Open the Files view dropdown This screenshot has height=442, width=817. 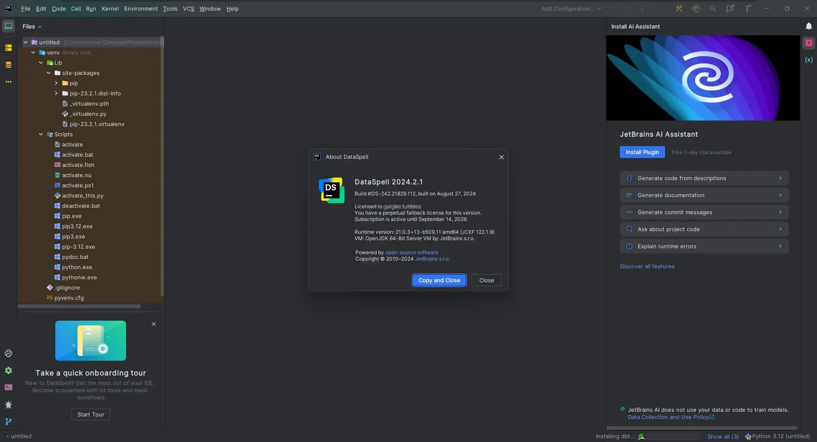[x=32, y=26]
